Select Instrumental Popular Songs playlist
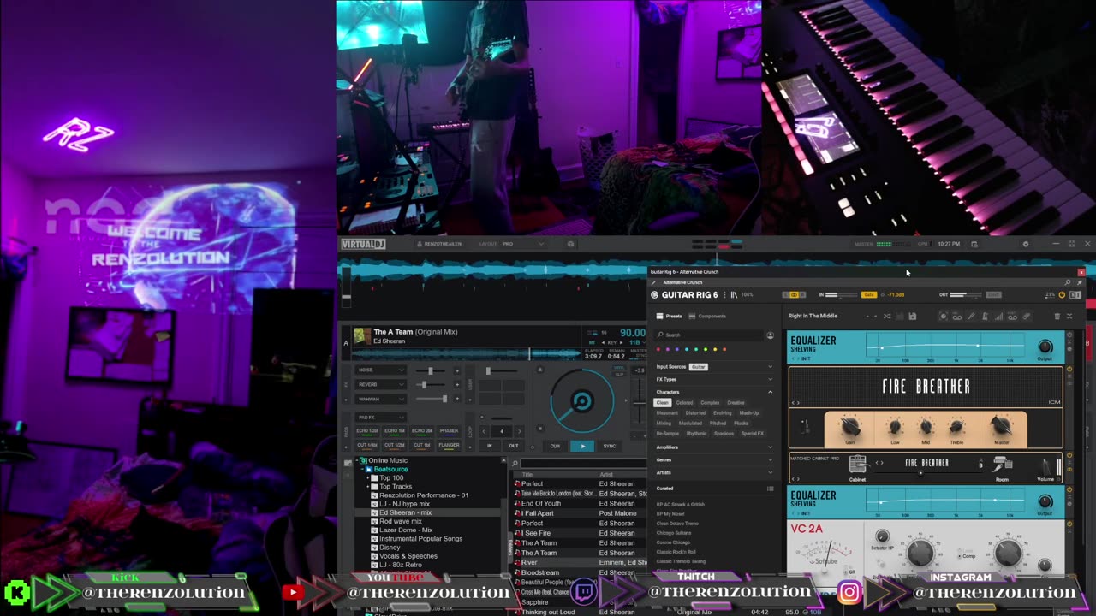The width and height of the screenshot is (1096, 616). (x=420, y=539)
